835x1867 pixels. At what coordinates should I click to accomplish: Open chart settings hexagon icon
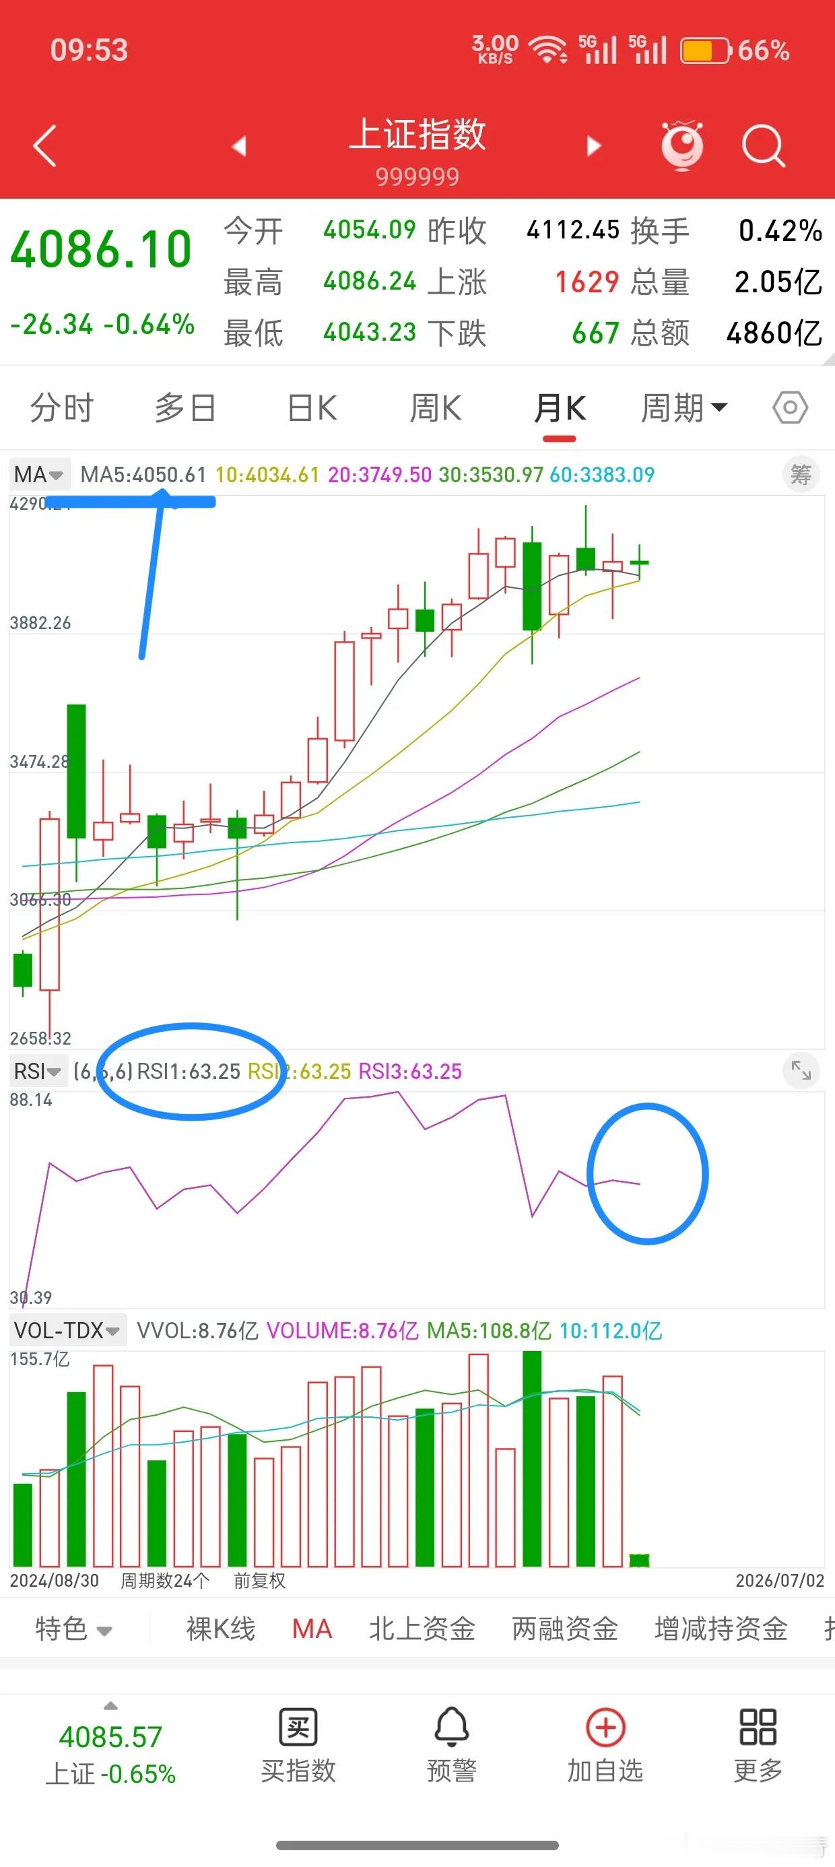coord(790,407)
